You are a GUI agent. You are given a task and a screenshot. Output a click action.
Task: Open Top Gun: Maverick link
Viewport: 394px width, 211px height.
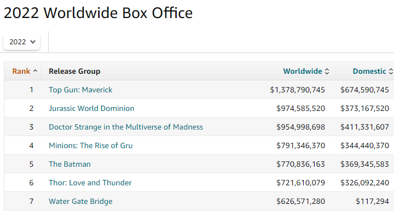pyautogui.click(x=80, y=90)
